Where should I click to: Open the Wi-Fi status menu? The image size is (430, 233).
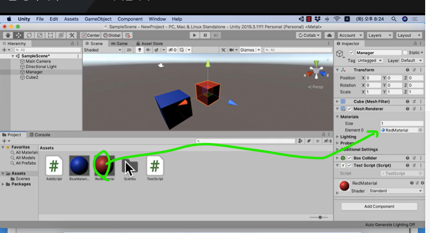[x=337, y=19]
